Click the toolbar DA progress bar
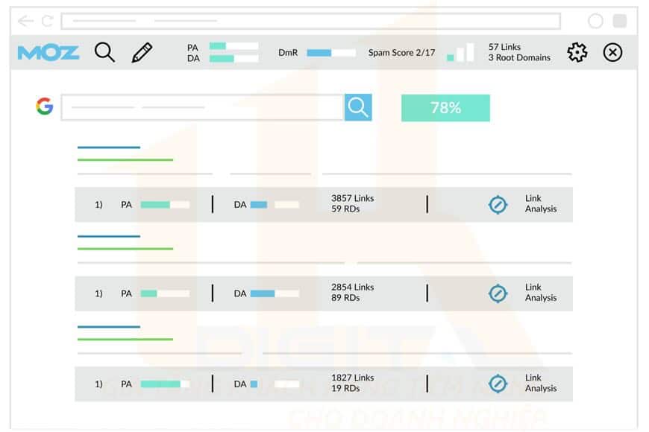 (x=233, y=58)
